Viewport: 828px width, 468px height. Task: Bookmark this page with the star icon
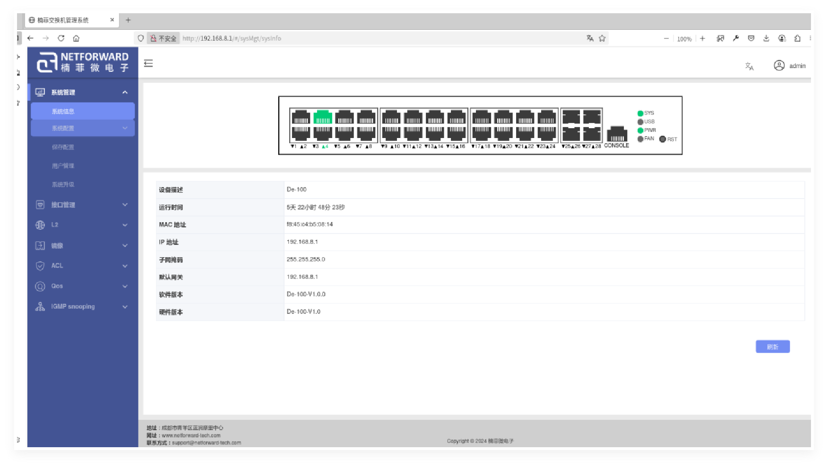[602, 38]
